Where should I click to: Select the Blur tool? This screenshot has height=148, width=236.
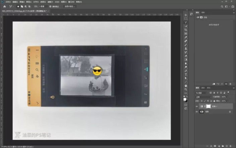coord(186,63)
